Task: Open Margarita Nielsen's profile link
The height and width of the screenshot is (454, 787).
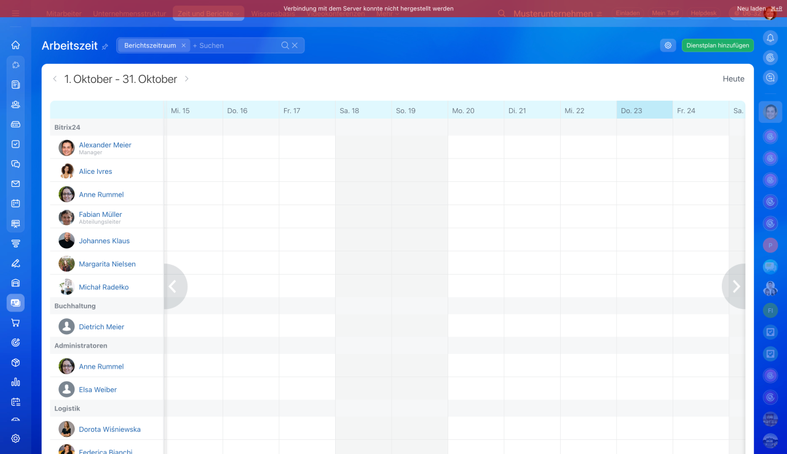Action: point(107,264)
